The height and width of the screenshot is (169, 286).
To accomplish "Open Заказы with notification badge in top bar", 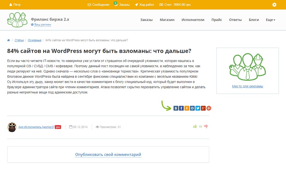I will 122,4.
